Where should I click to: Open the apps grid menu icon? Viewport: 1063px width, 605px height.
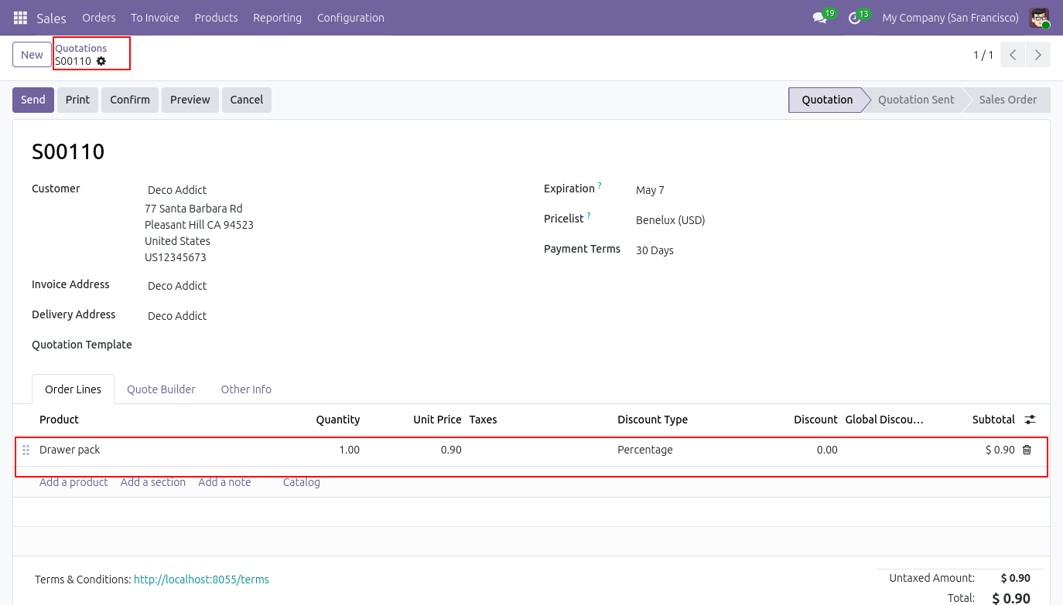coord(20,18)
